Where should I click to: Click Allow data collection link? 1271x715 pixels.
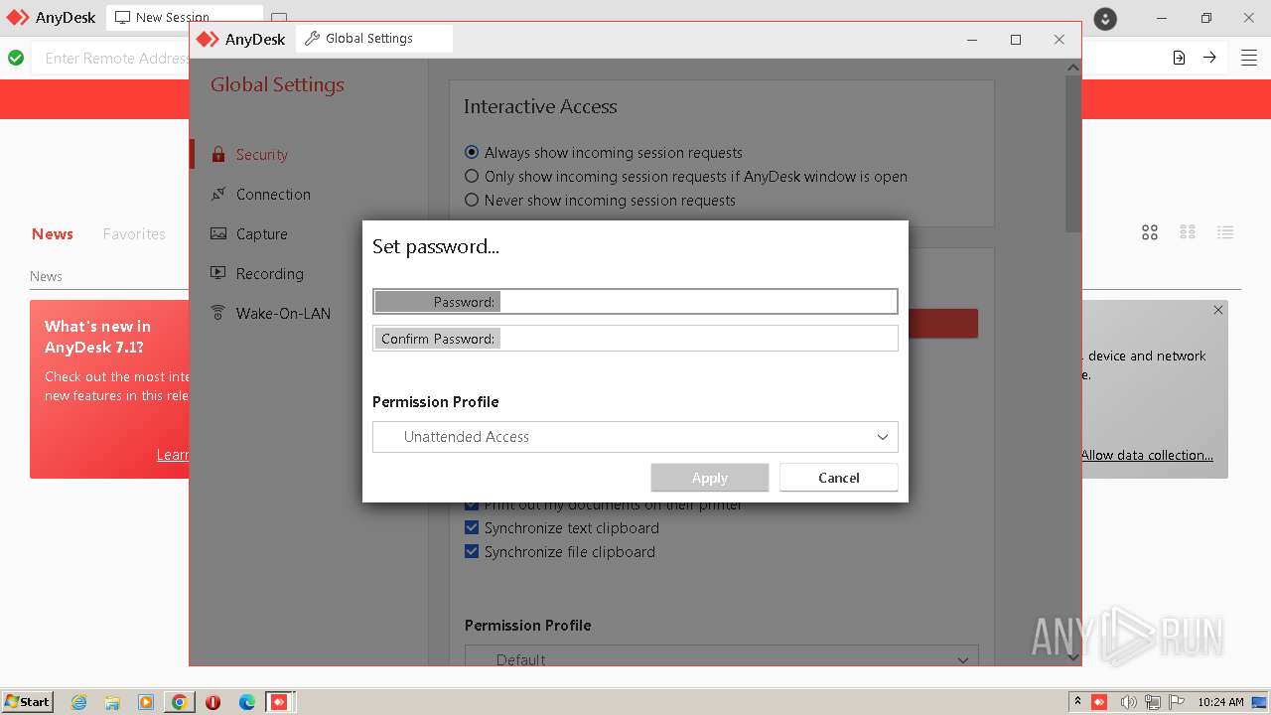1147,455
